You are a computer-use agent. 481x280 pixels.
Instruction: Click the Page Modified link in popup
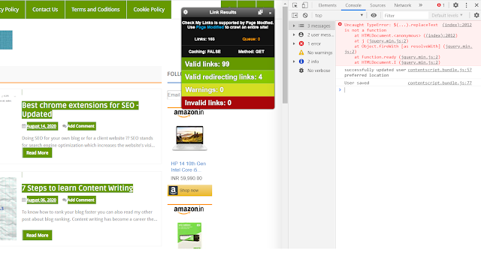pos(210,27)
